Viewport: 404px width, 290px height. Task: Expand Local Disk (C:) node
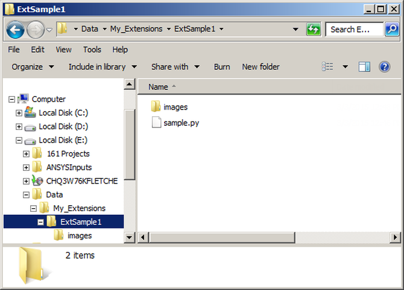pos(19,113)
